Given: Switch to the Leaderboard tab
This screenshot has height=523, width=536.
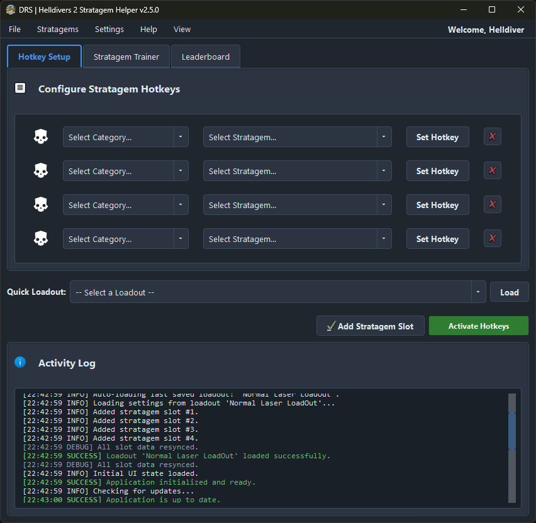Looking at the screenshot, I should [x=206, y=57].
